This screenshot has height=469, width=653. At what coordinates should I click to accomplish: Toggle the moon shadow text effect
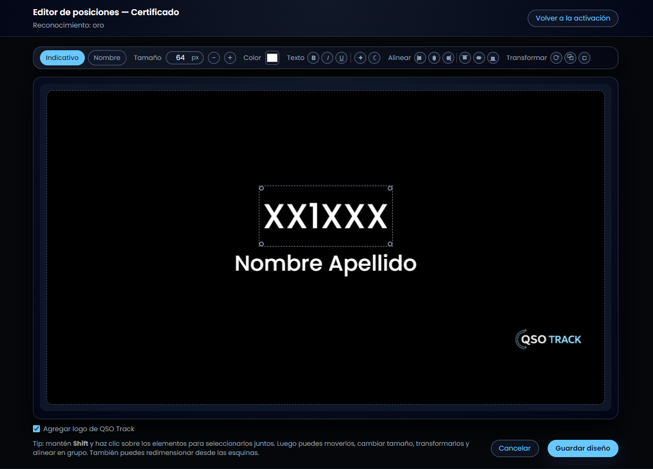pos(374,58)
